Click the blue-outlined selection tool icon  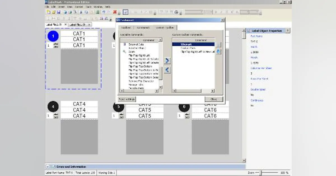[126, 12]
